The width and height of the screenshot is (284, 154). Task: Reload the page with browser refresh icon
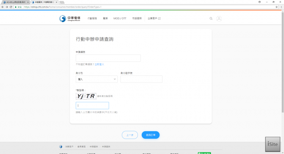click(x=11, y=7)
